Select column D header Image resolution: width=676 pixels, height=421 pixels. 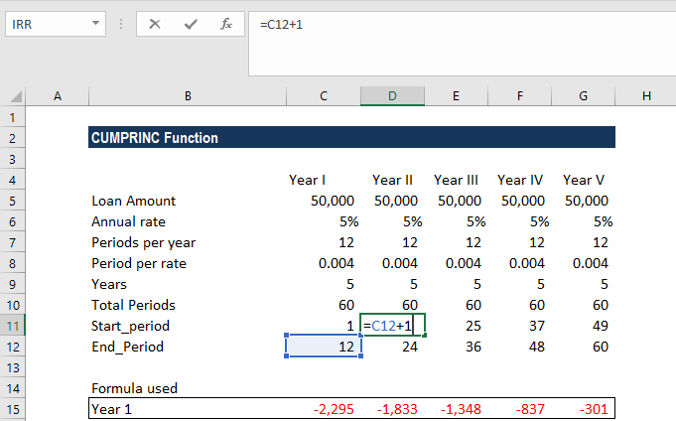(x=392, y=95)
